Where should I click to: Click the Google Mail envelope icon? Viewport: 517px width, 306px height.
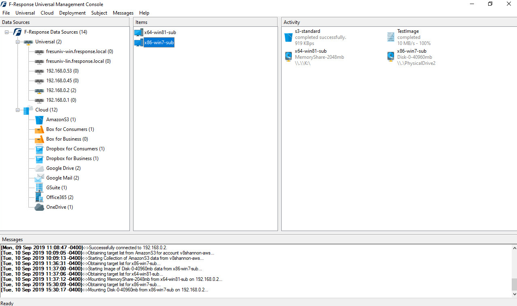pos(39,178)
